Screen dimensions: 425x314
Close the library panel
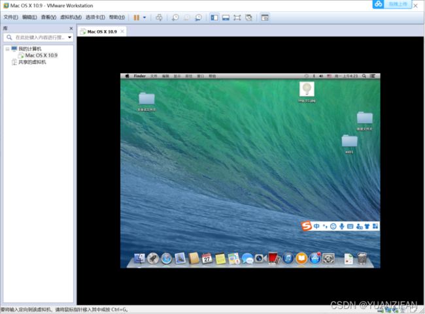click(71, 29)
